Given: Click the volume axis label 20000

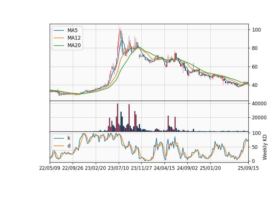Looking at the screenshot, I should (x=259, y=118).
